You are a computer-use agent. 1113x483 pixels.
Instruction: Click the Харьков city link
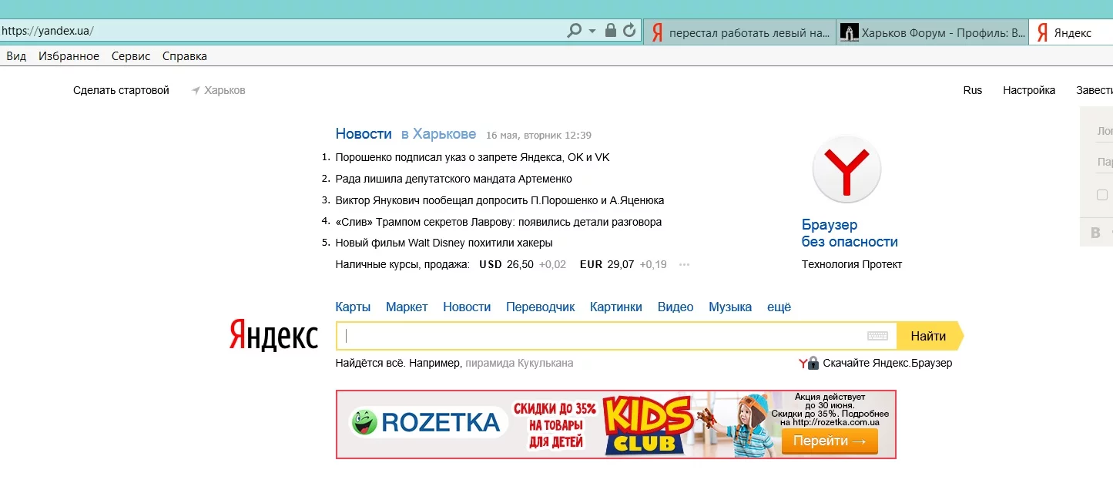click(x=225, y=90)
